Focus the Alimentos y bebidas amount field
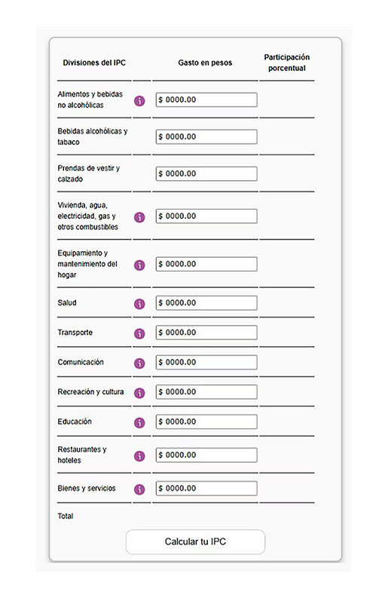 click(x=206, y=100)
